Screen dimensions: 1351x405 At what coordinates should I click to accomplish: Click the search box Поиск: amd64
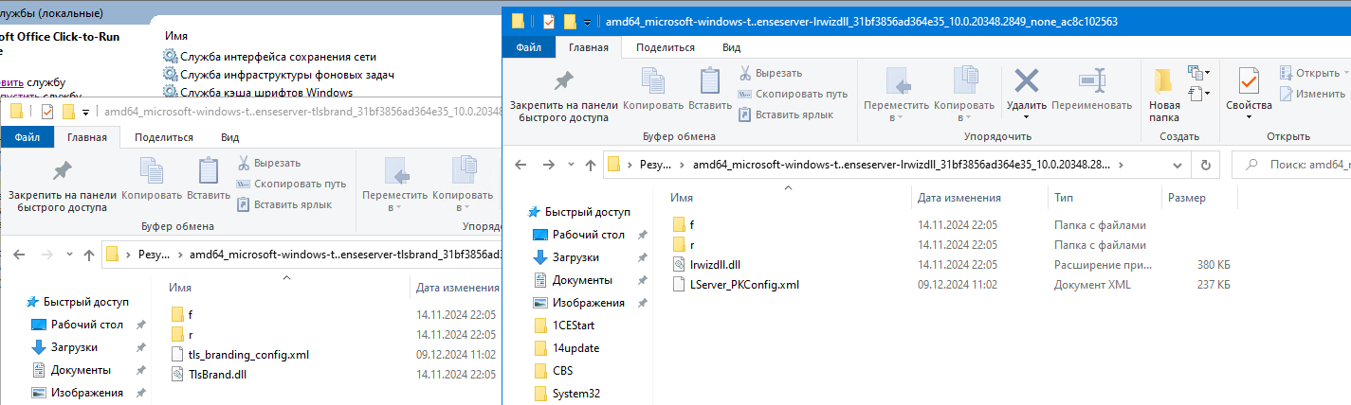click(x=1291, y=165)
